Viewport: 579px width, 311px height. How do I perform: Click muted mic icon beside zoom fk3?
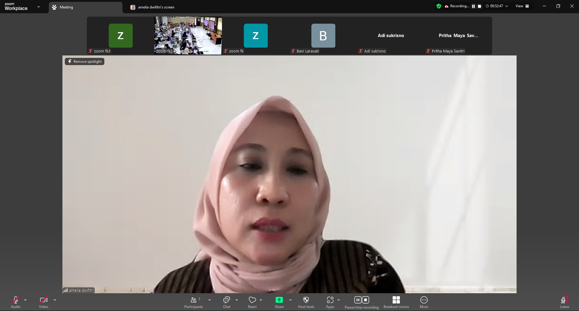tap(90, 51)
